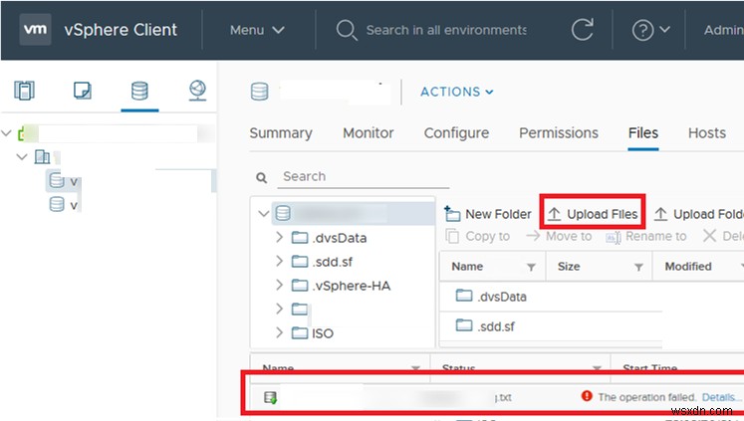Open the Summary tab
The height and width of the screenshot is (421, 744).
coord(281,133)
